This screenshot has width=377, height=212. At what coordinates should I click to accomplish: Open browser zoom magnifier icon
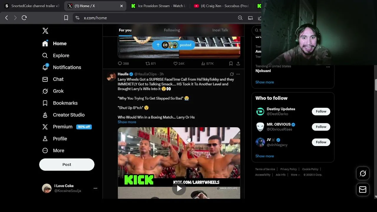pyautogui.click(x=240, y=18)
